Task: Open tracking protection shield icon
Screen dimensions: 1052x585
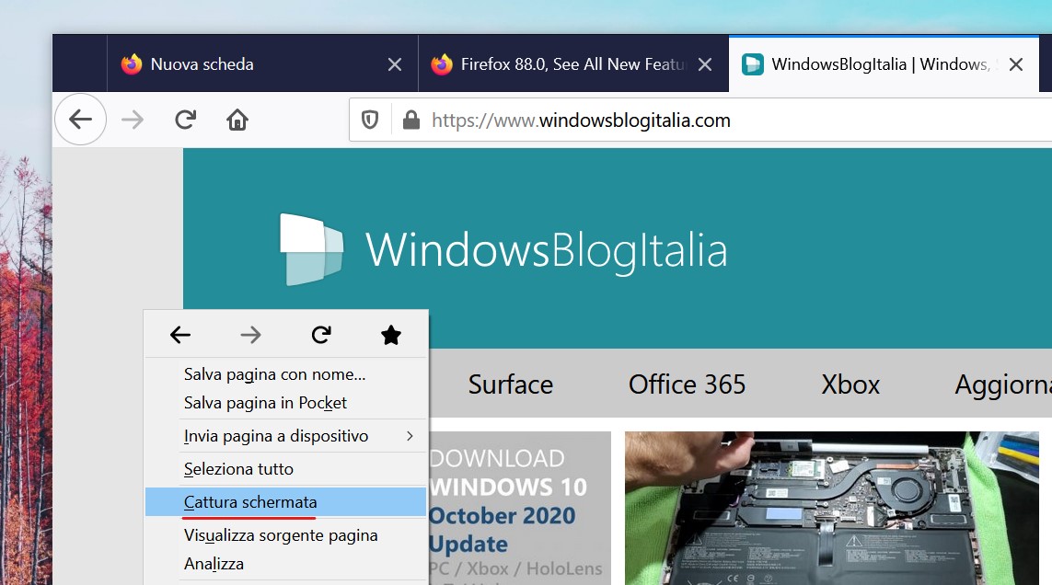Action: [370, 120]
